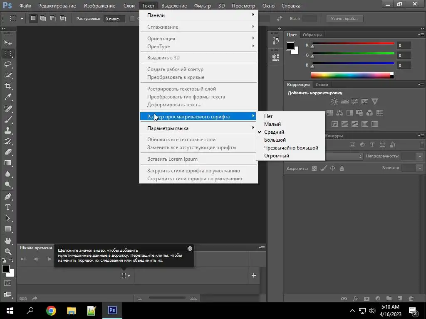The height and width of the screenshot is (319, 426).
Task: Open Color panel options menu
Action: coord(421,35)
